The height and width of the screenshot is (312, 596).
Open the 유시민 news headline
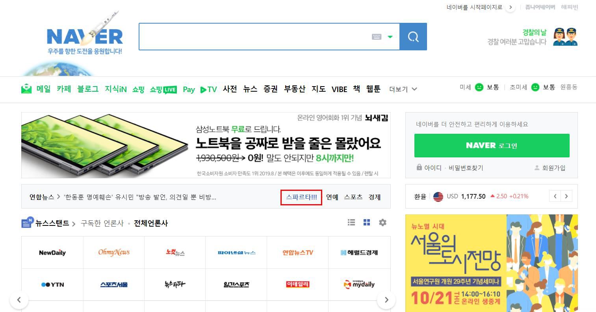140,197
